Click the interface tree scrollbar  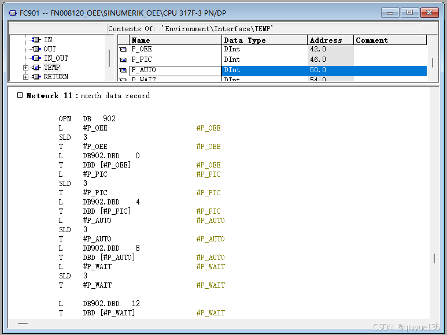pyautogui.click(x=109, y=58)
